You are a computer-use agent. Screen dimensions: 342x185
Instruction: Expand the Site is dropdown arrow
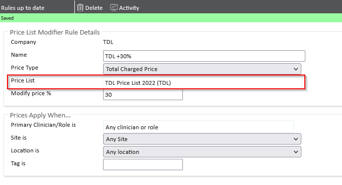(296, 139)
